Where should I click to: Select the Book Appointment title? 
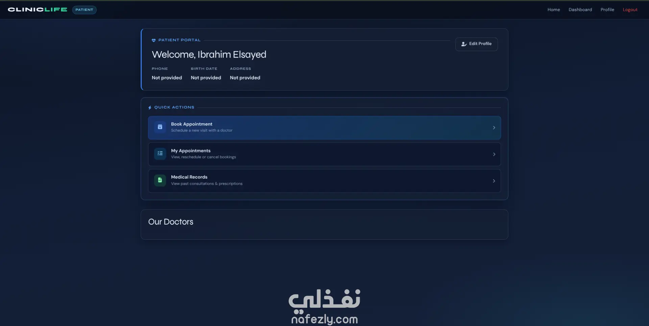pyautogui.click(x=192, y=124)
